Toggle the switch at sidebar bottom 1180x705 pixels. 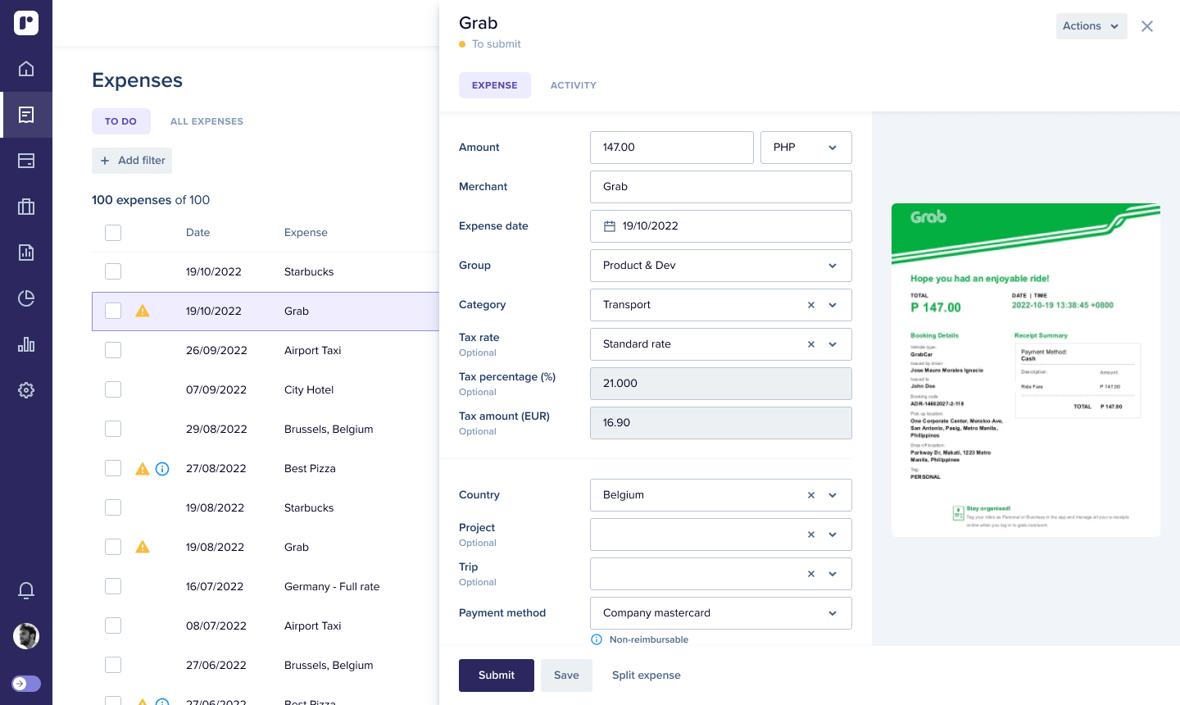(x=26, y=684)
